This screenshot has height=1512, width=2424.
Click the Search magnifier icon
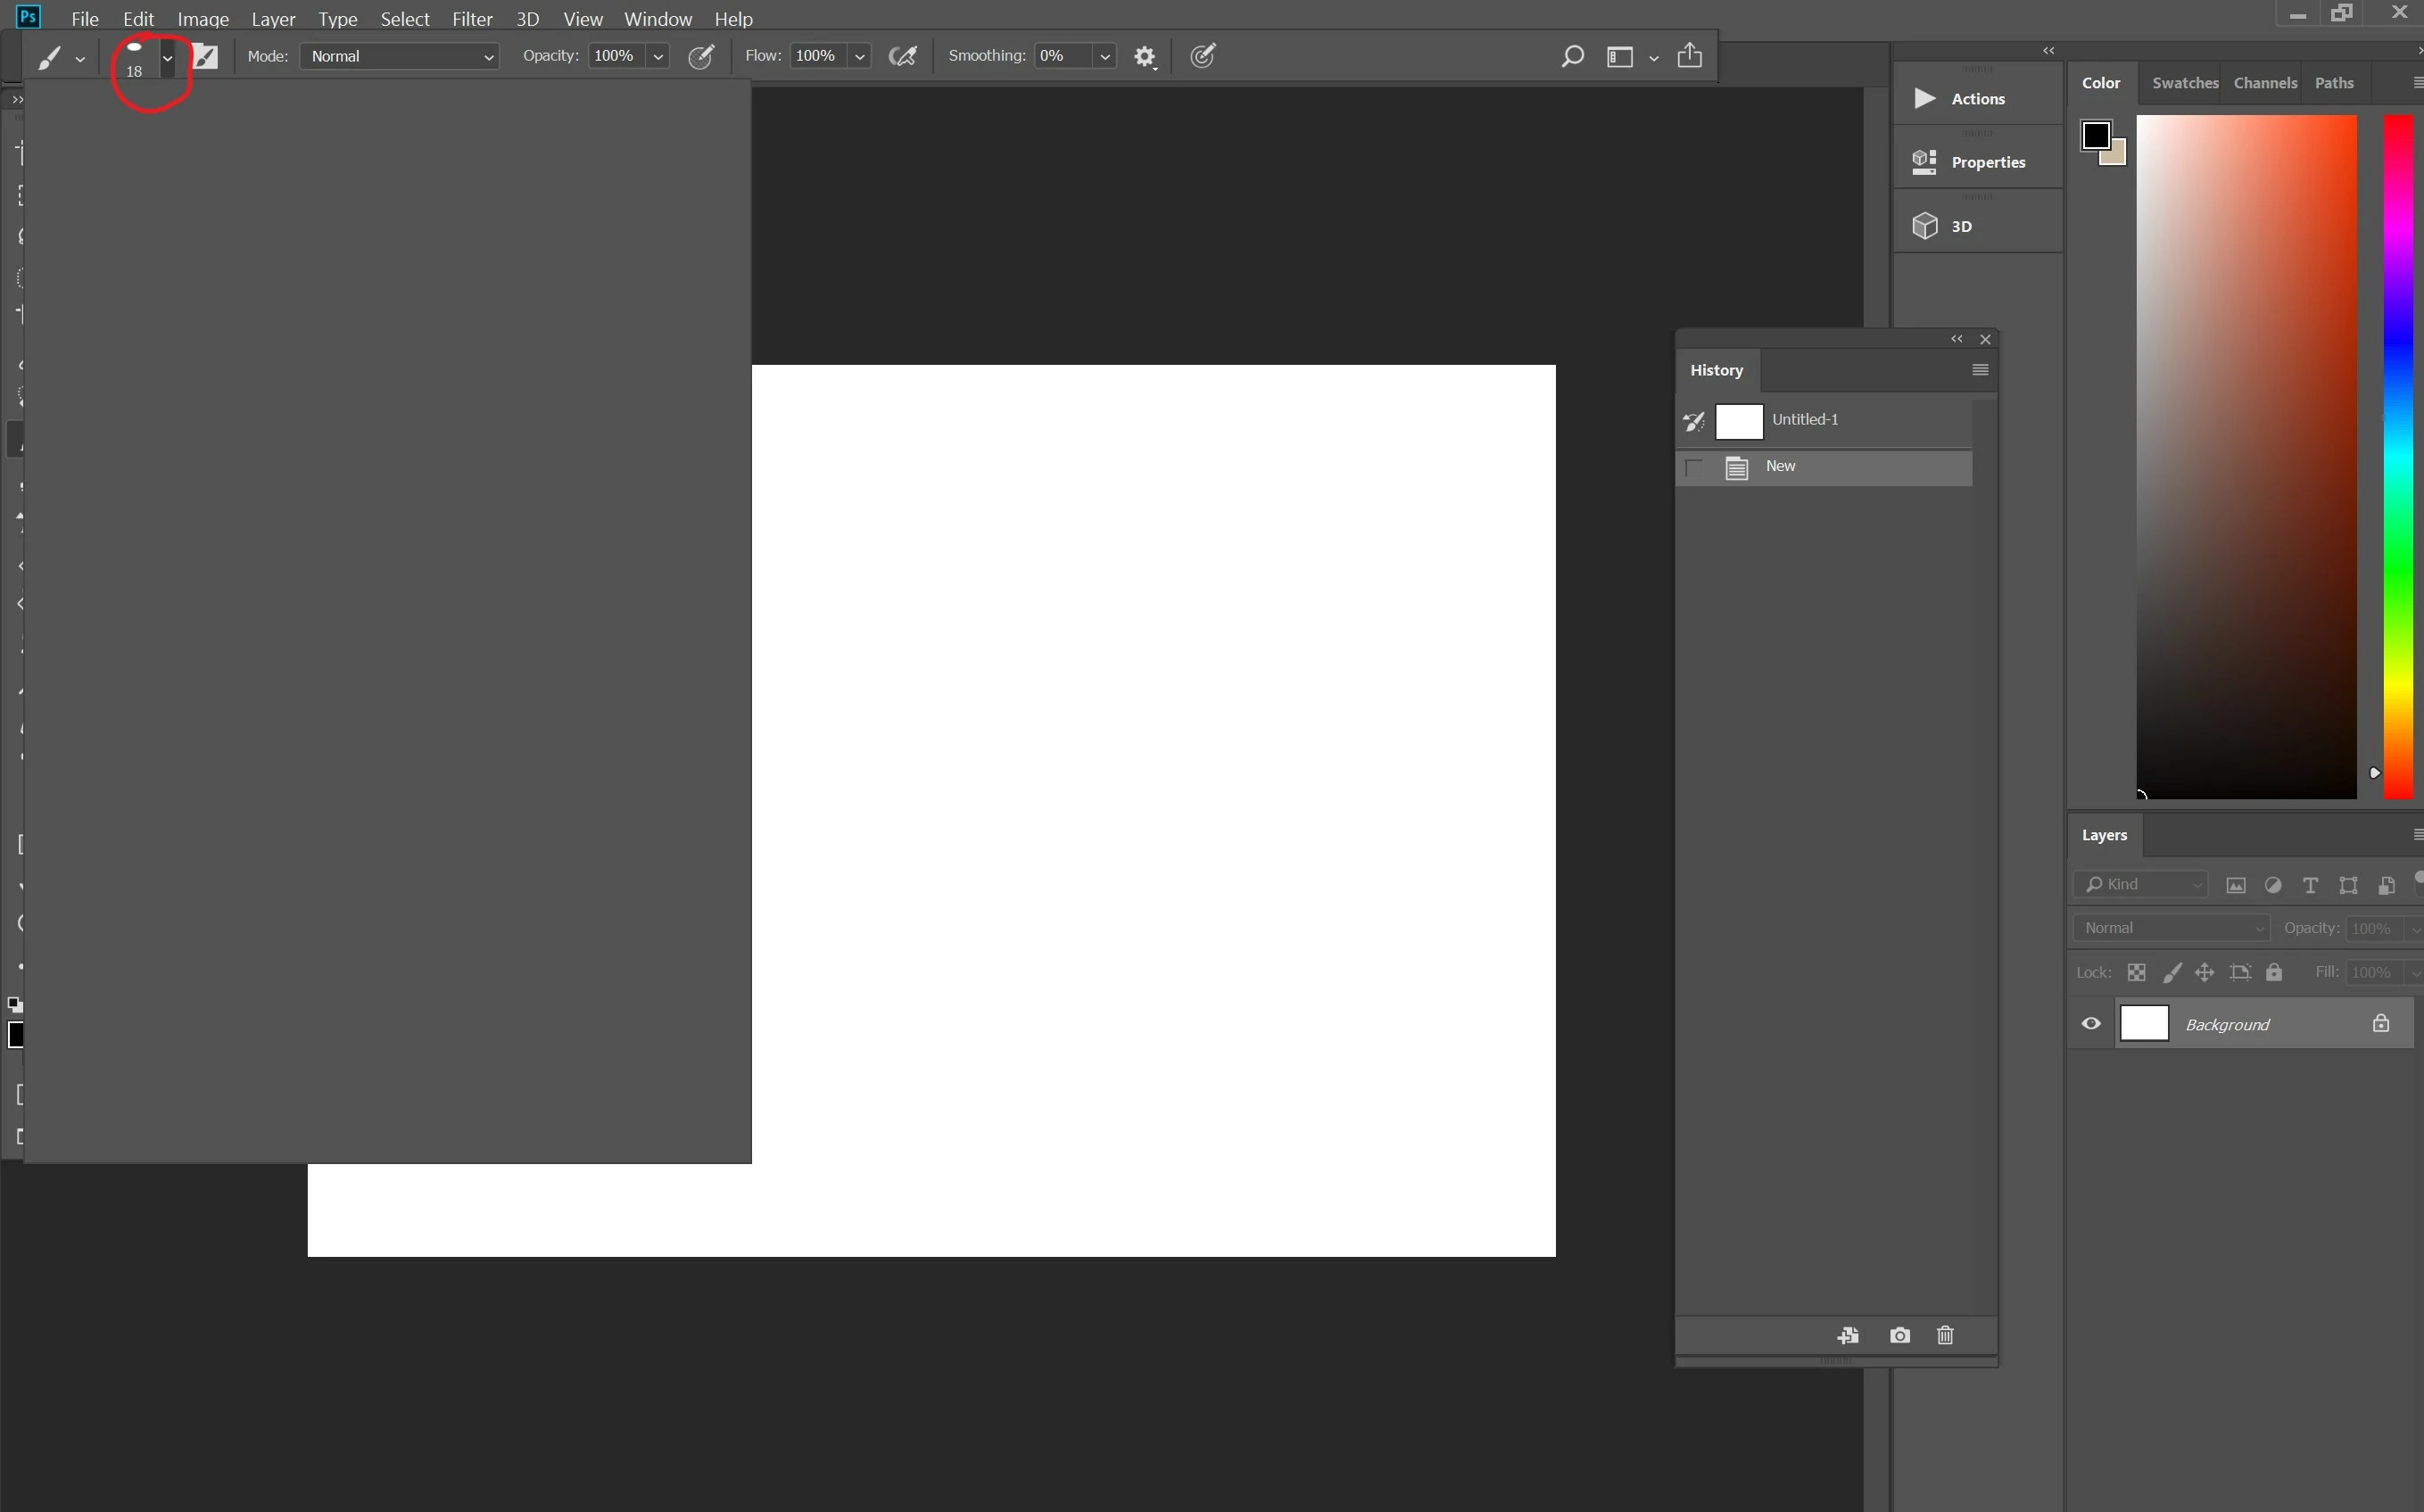tap(1572, 57)
